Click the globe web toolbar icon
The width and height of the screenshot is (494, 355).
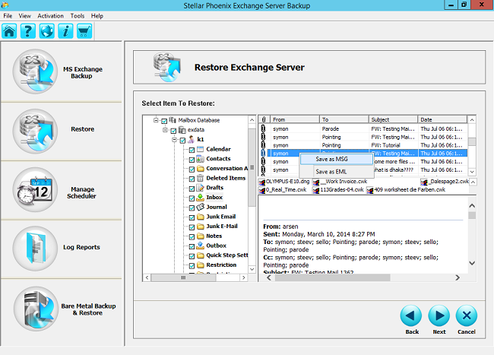(x=46, y=31)
